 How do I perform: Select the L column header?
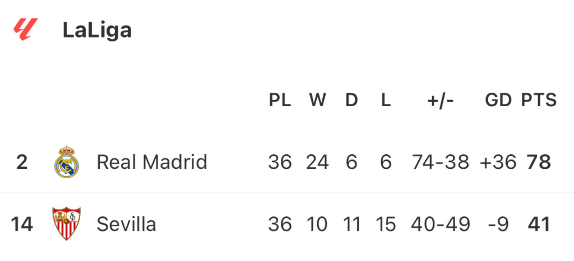[386, 100]
